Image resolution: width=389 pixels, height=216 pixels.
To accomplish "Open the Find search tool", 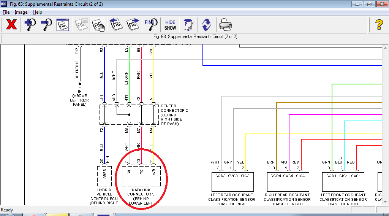I will [x=151, y=25].
